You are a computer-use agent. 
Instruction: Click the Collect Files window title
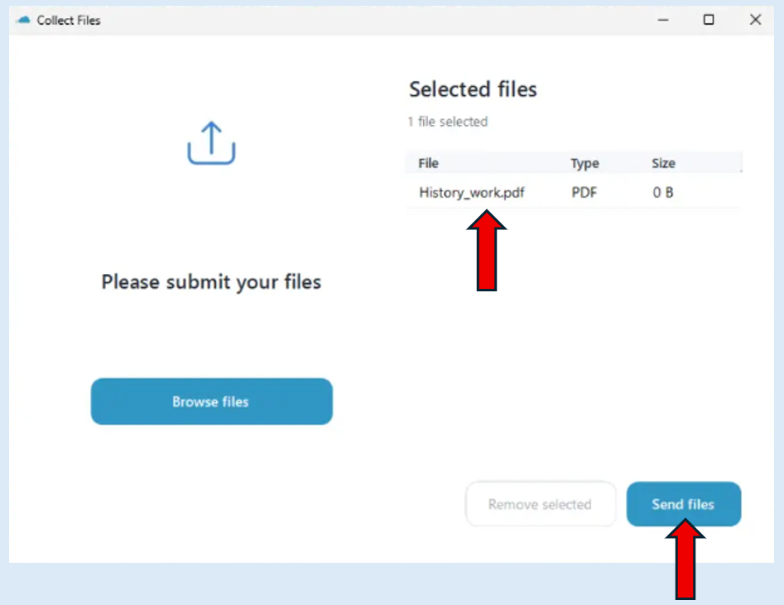(x=69, y=21)
